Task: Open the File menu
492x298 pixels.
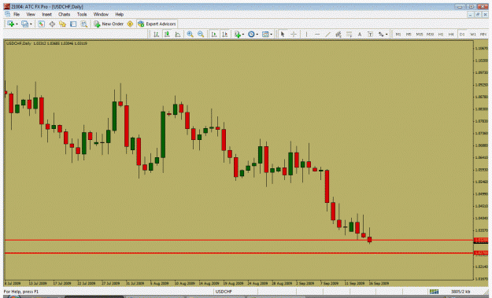Action: coord(17,14)
